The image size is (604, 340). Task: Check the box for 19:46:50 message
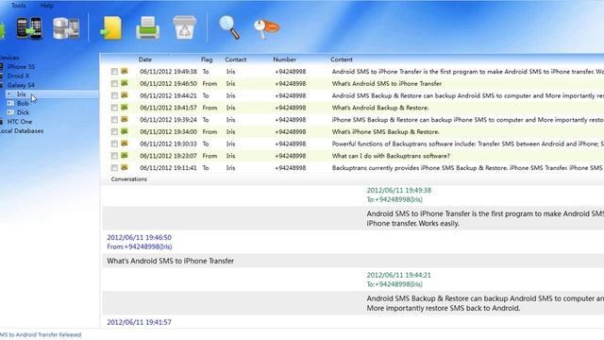[x=114, y=83]
